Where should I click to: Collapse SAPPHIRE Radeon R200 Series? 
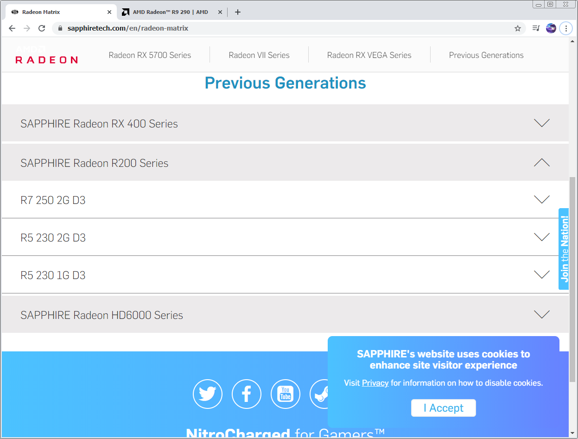pos(285,162)
